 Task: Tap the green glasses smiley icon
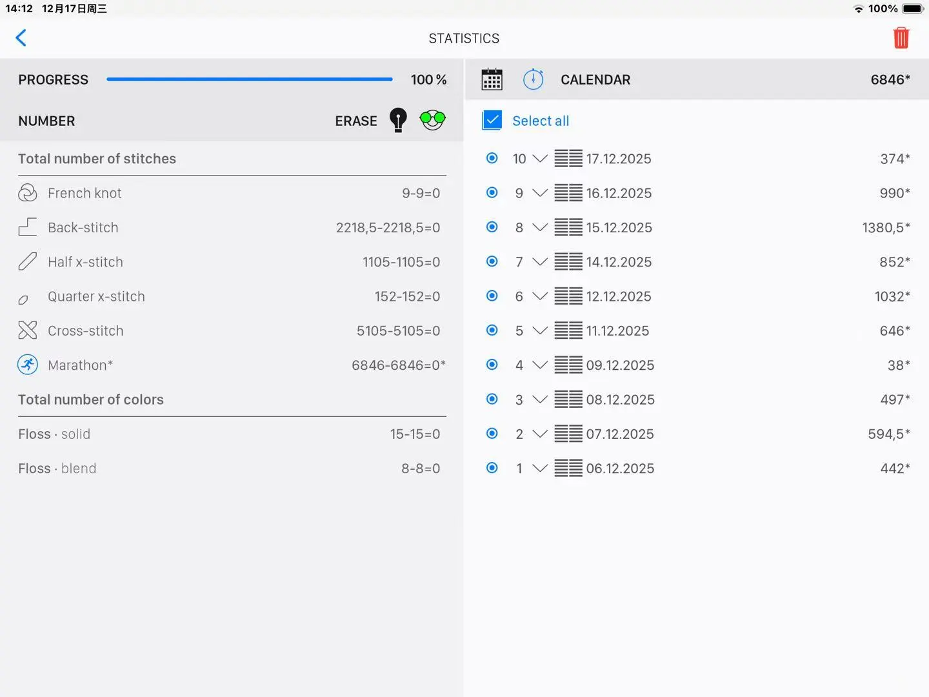pyautogui.click(x=432, y=120)
